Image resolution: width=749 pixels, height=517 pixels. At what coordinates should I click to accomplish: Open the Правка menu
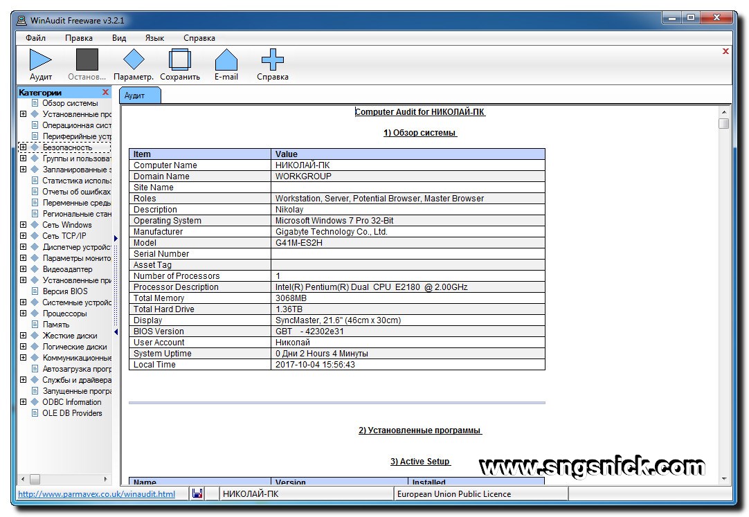(x=79, y=37)
